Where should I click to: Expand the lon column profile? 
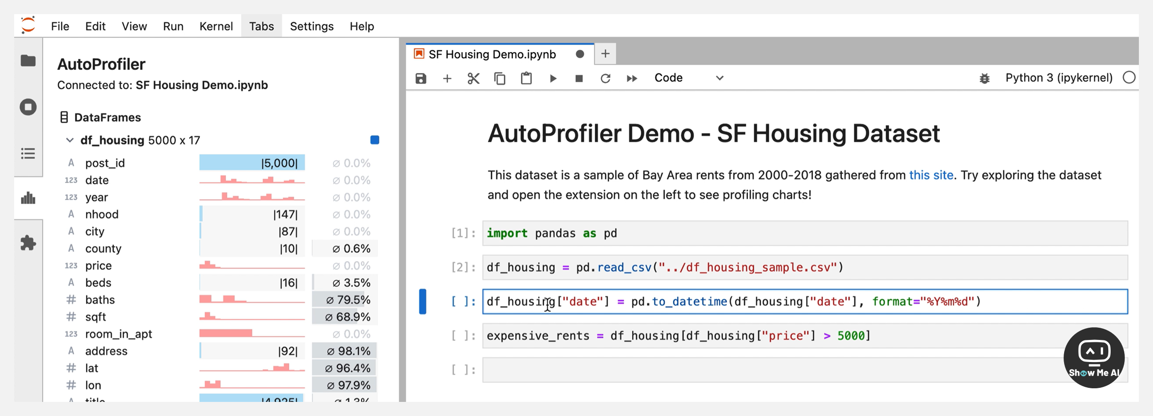click(219, 385)
